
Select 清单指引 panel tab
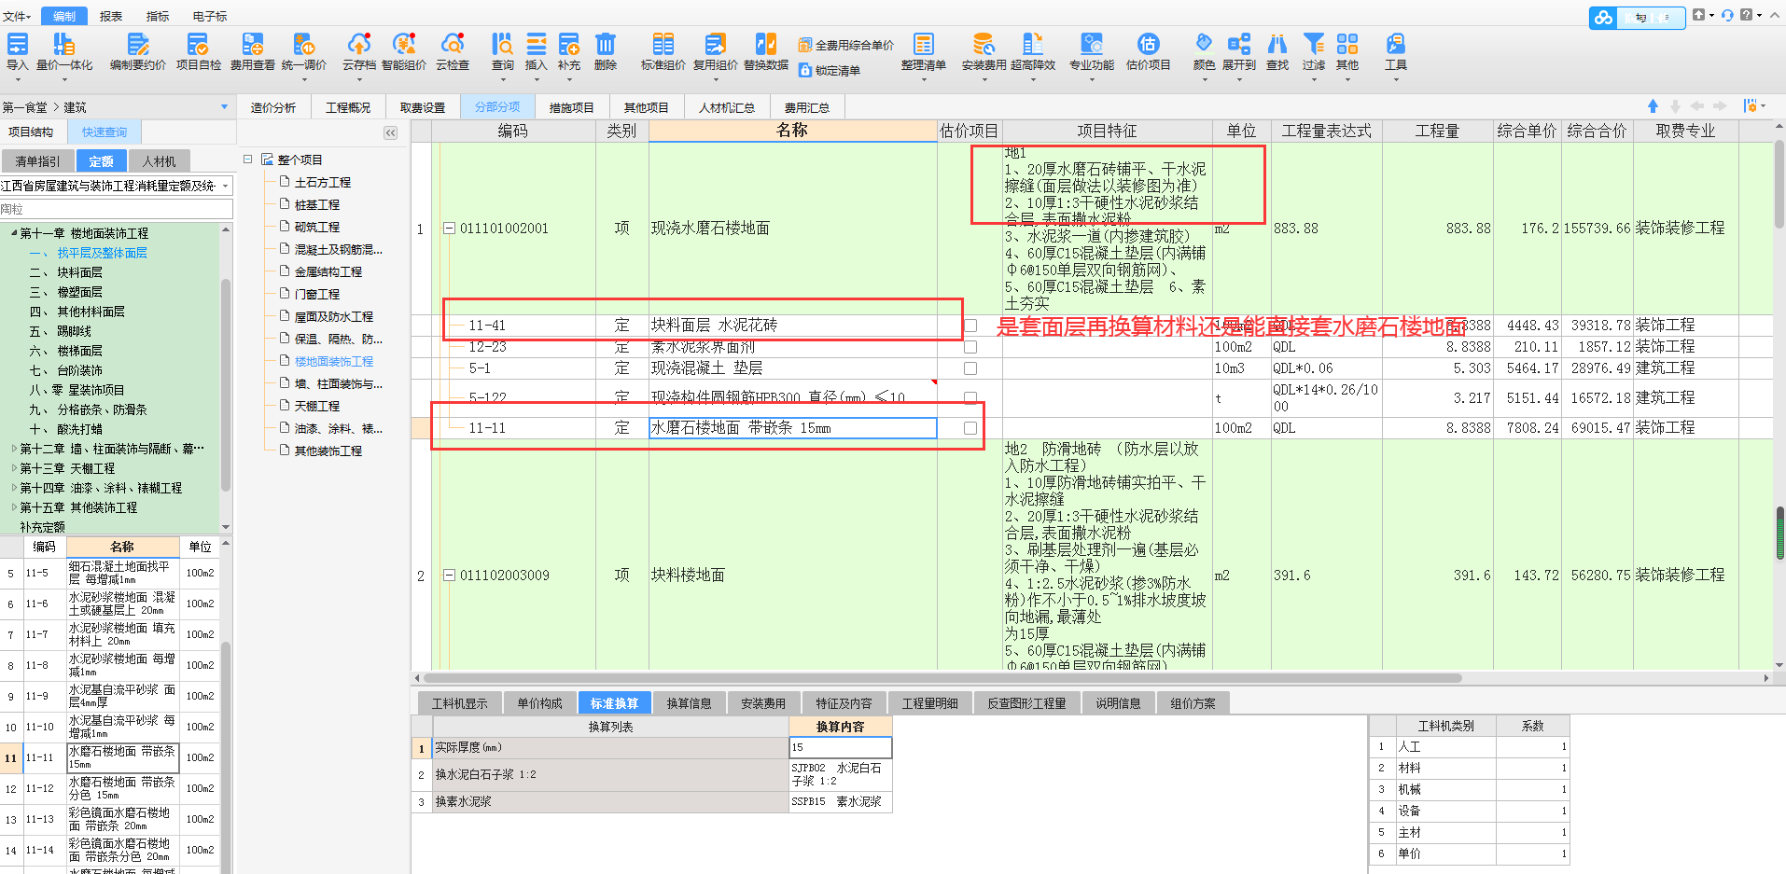coord(37,161)
